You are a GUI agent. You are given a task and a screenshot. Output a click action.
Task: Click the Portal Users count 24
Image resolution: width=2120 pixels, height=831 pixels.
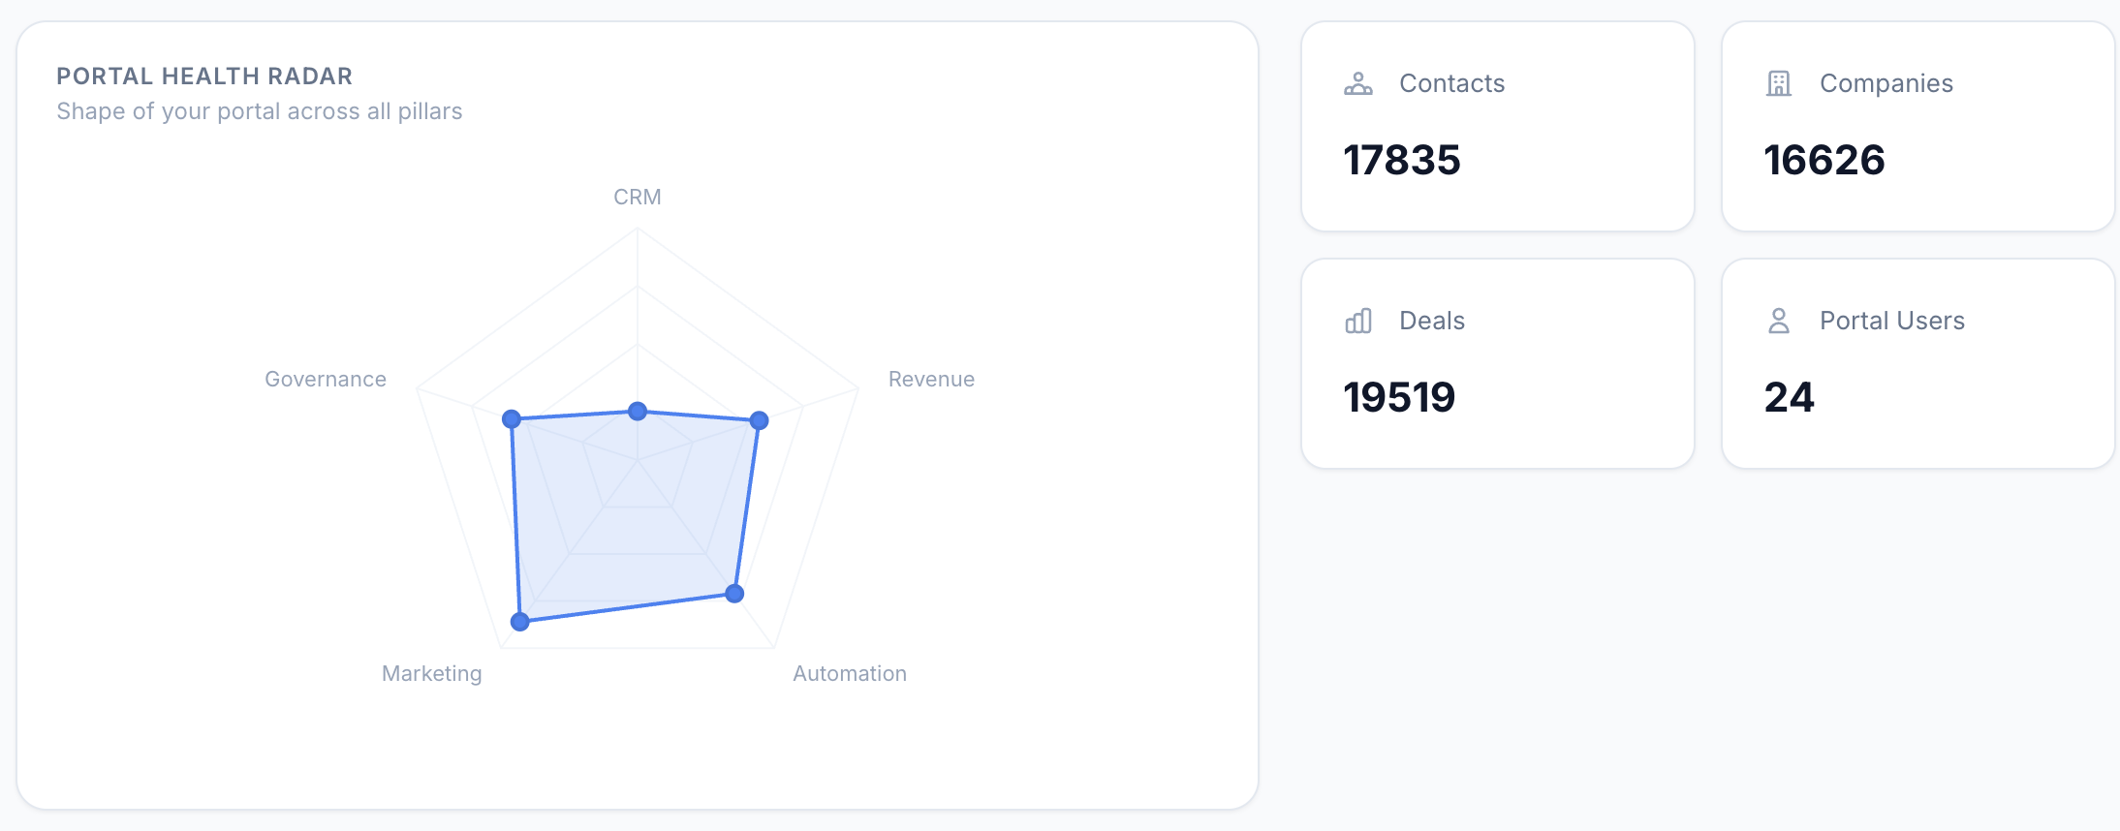click(x=1789, y=397)
